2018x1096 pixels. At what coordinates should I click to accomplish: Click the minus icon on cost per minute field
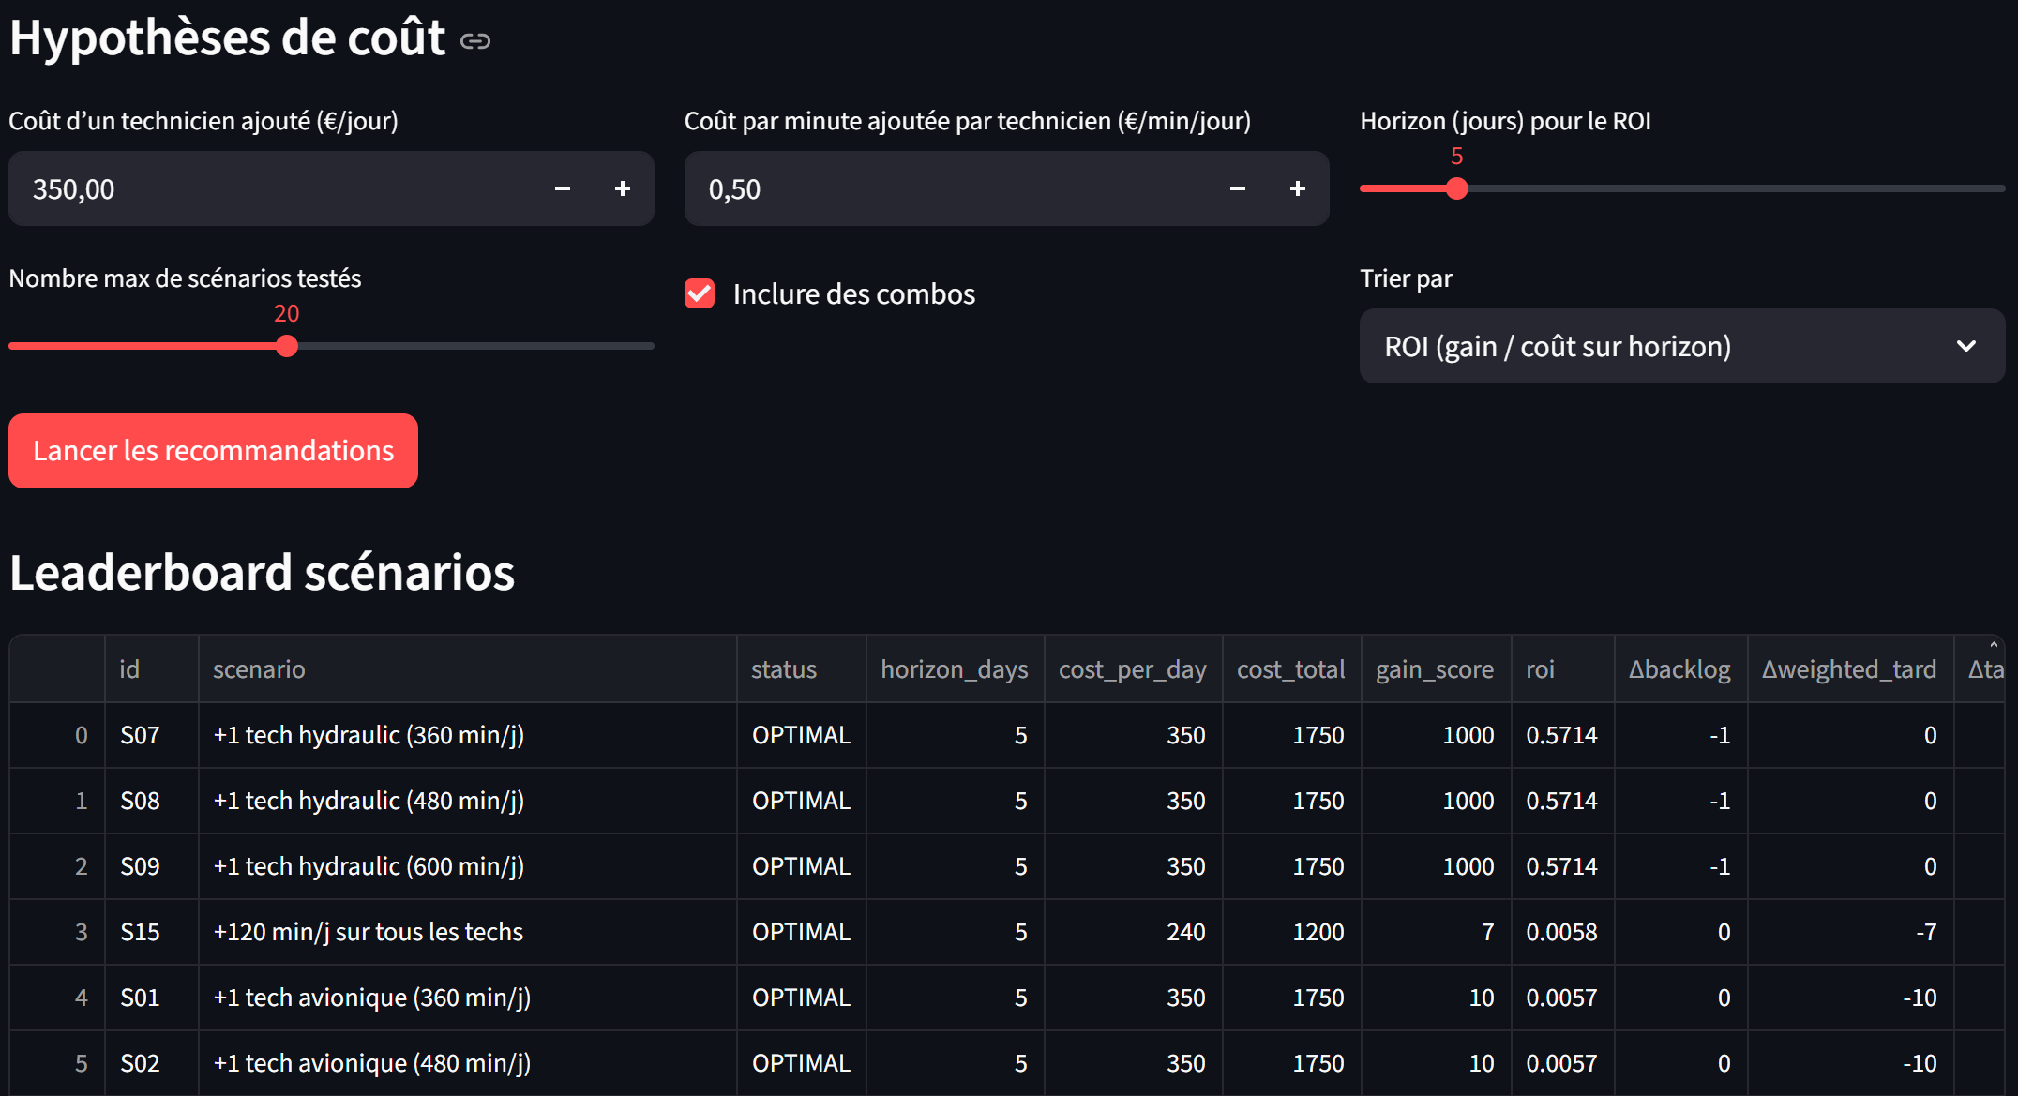1236,188
